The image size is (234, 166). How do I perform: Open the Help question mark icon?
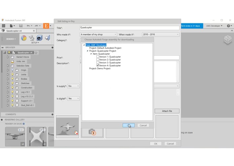point(228,26)
